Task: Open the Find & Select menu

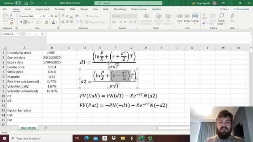Action: click(221, 19)
